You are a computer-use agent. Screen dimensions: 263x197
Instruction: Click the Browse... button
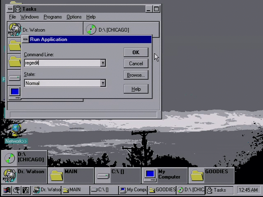pyautogui.click(x=136, y=75)
